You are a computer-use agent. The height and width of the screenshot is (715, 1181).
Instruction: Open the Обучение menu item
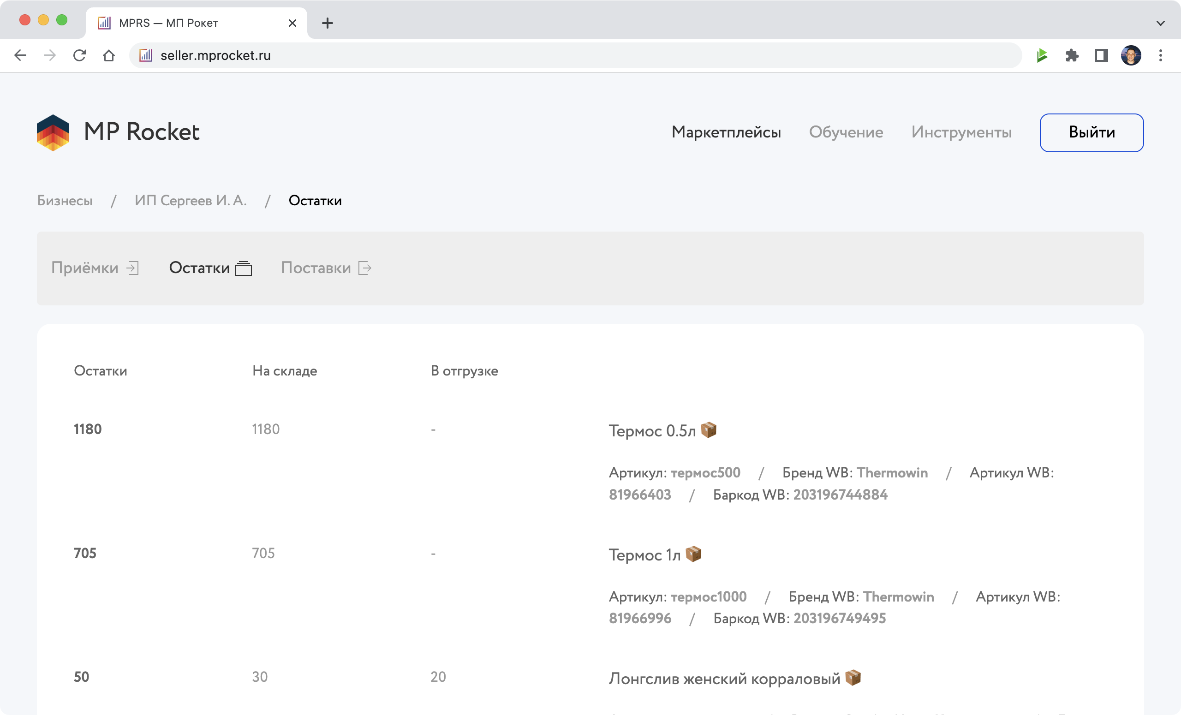(x=846, y=132)
